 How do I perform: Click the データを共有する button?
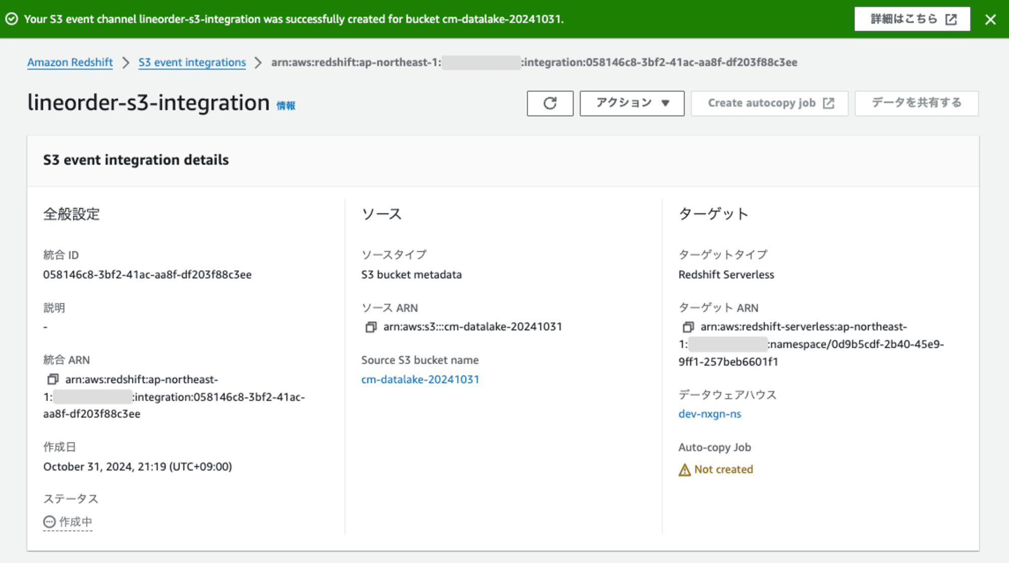pos(916,103)
